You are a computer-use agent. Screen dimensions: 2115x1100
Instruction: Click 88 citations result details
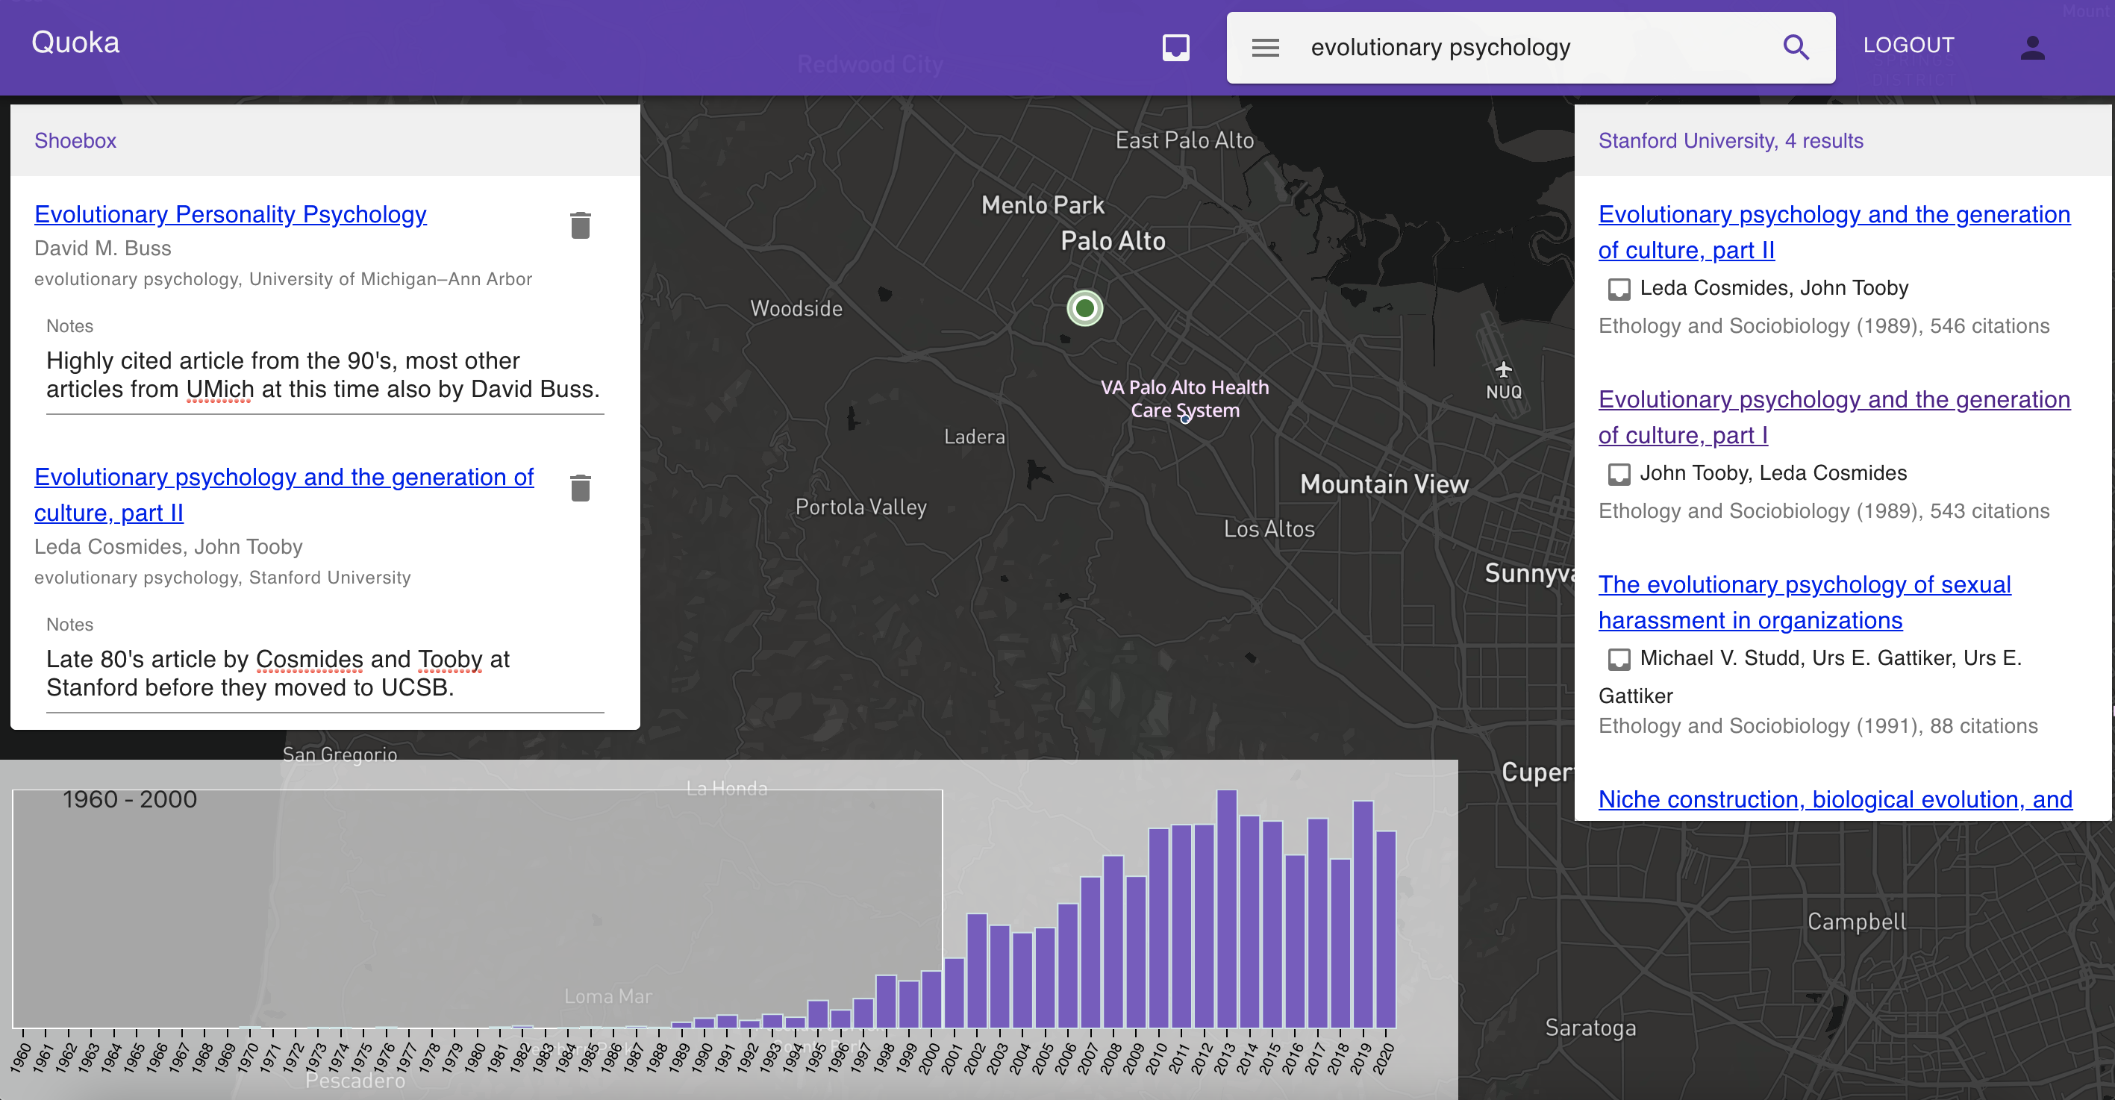point(1818,725)
